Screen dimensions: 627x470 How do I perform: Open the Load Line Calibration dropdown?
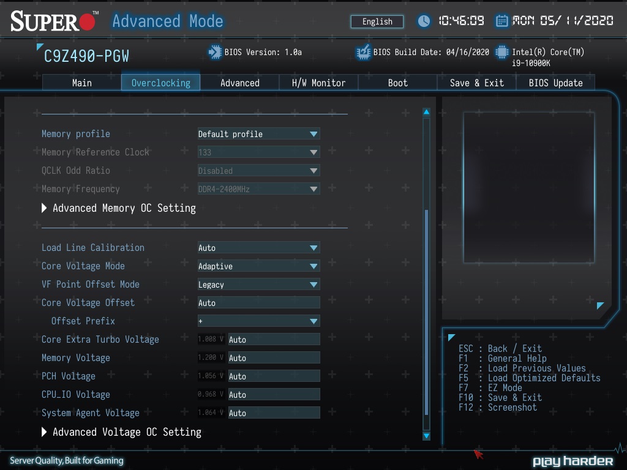tap(258, 248)
